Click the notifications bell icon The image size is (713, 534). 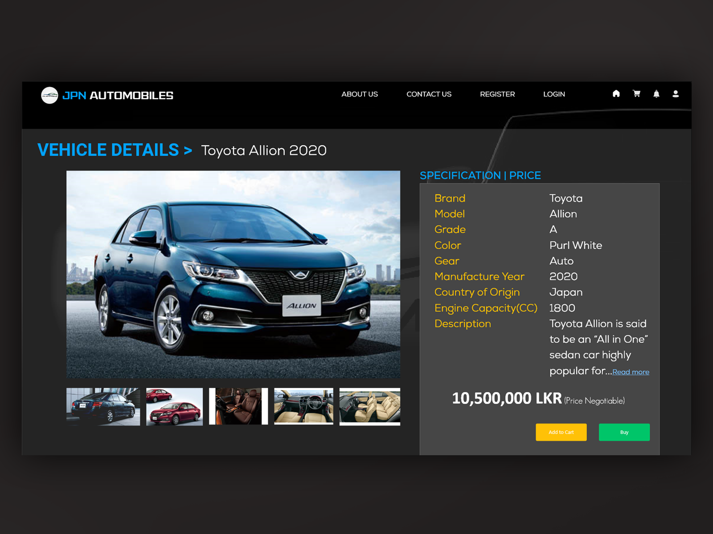[656, 94]
